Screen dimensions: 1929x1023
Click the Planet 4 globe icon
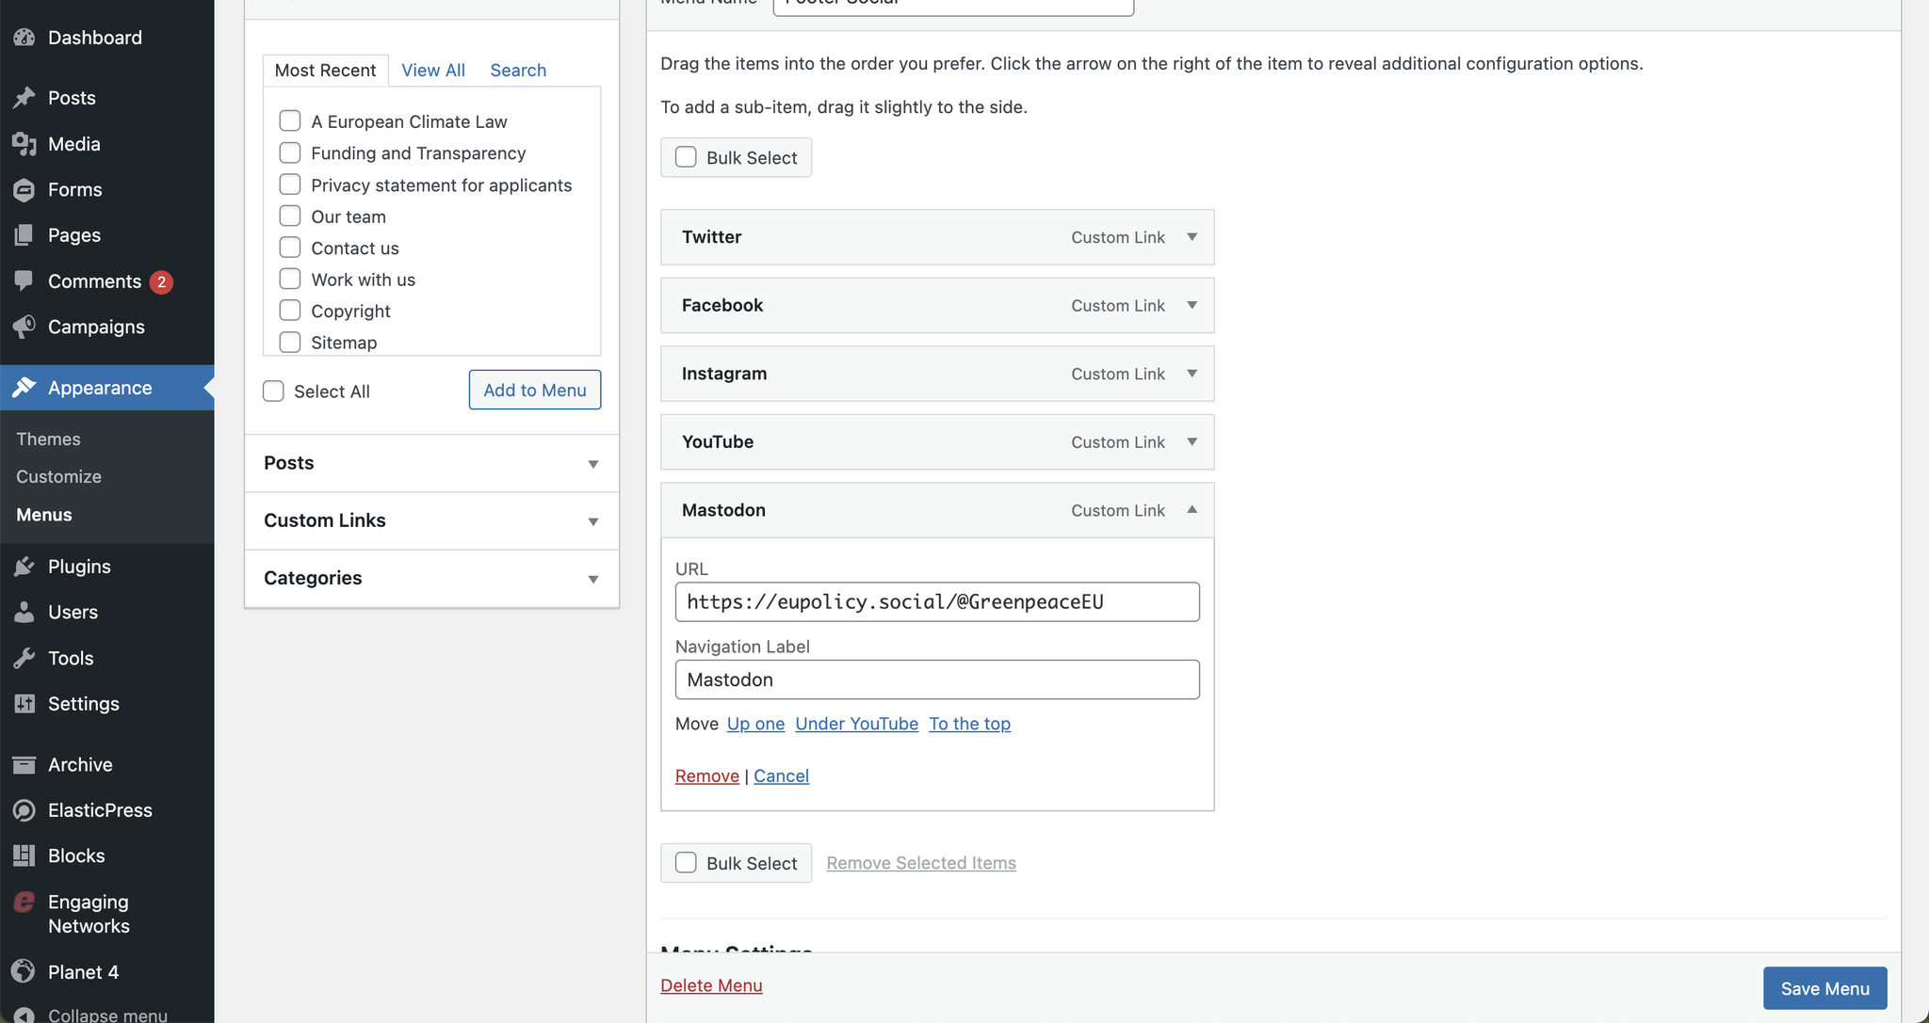pyautogui.click(x=24, y=971)
